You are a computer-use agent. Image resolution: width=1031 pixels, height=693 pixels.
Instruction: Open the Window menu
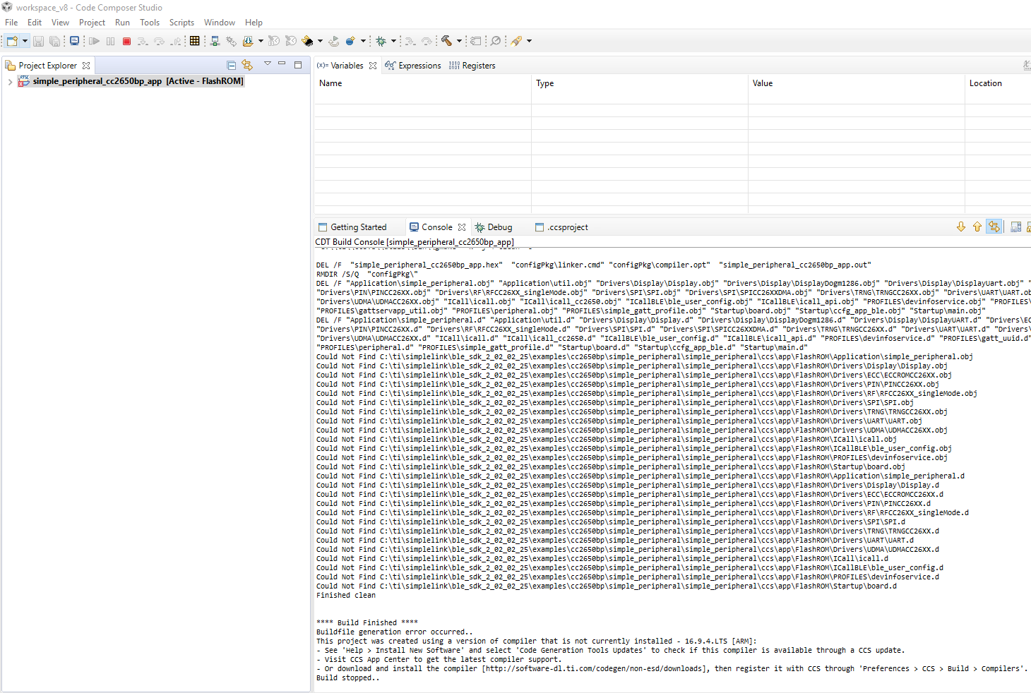coord(220,23)
